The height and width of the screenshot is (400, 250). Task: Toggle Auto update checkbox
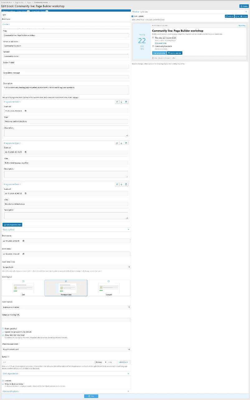(132, 16)
